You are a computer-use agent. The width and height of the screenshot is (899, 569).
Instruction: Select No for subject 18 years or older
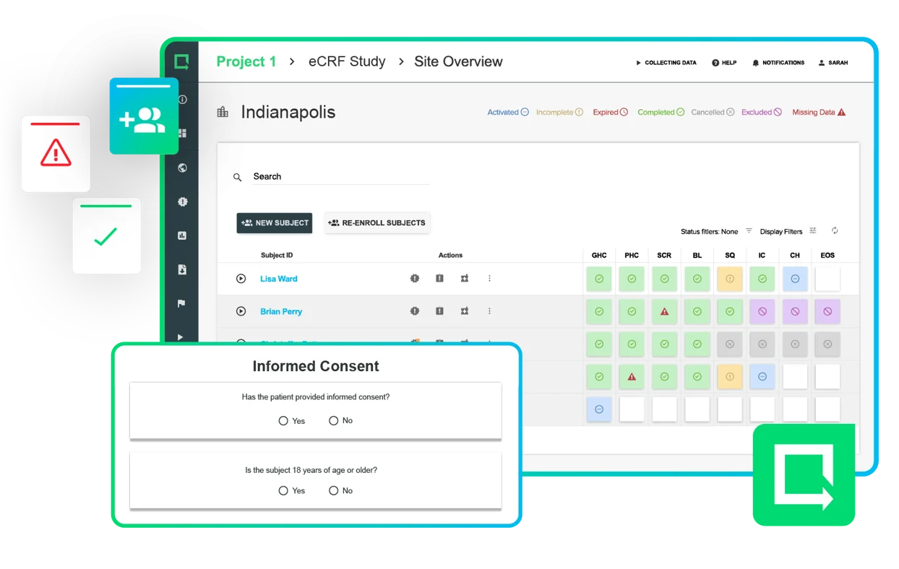(x=332, y=490)
